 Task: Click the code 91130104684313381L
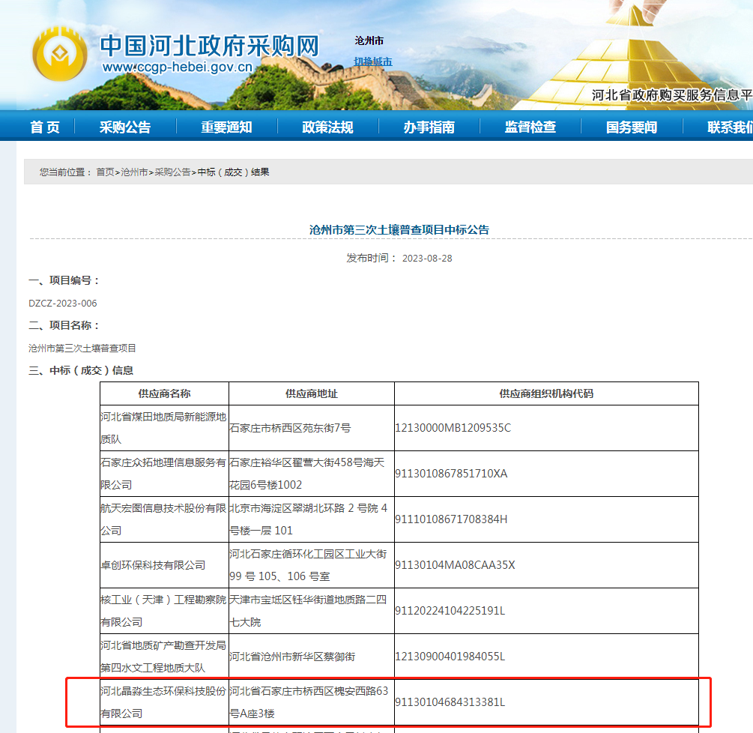[450, 702]
